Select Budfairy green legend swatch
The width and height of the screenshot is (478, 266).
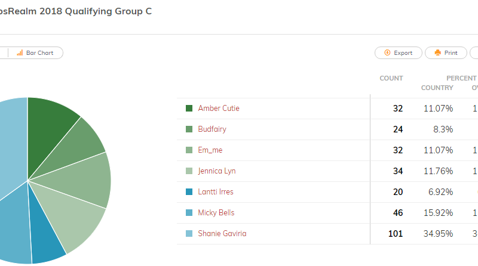pos(189,129)
